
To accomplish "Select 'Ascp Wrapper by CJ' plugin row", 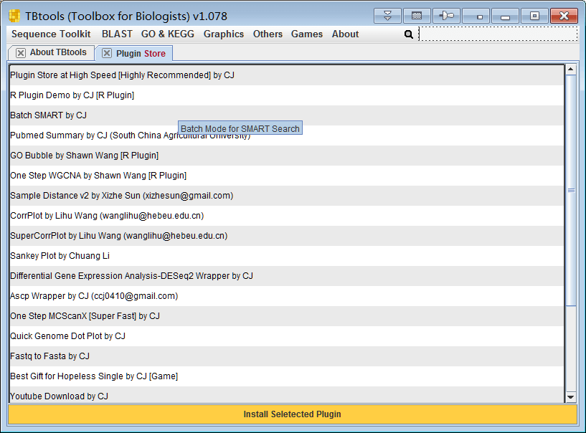I will 287,296.
